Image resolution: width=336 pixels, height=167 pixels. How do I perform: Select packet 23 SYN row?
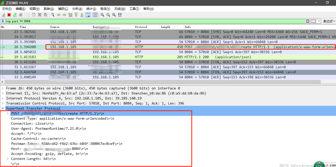[x=168, y=32]
